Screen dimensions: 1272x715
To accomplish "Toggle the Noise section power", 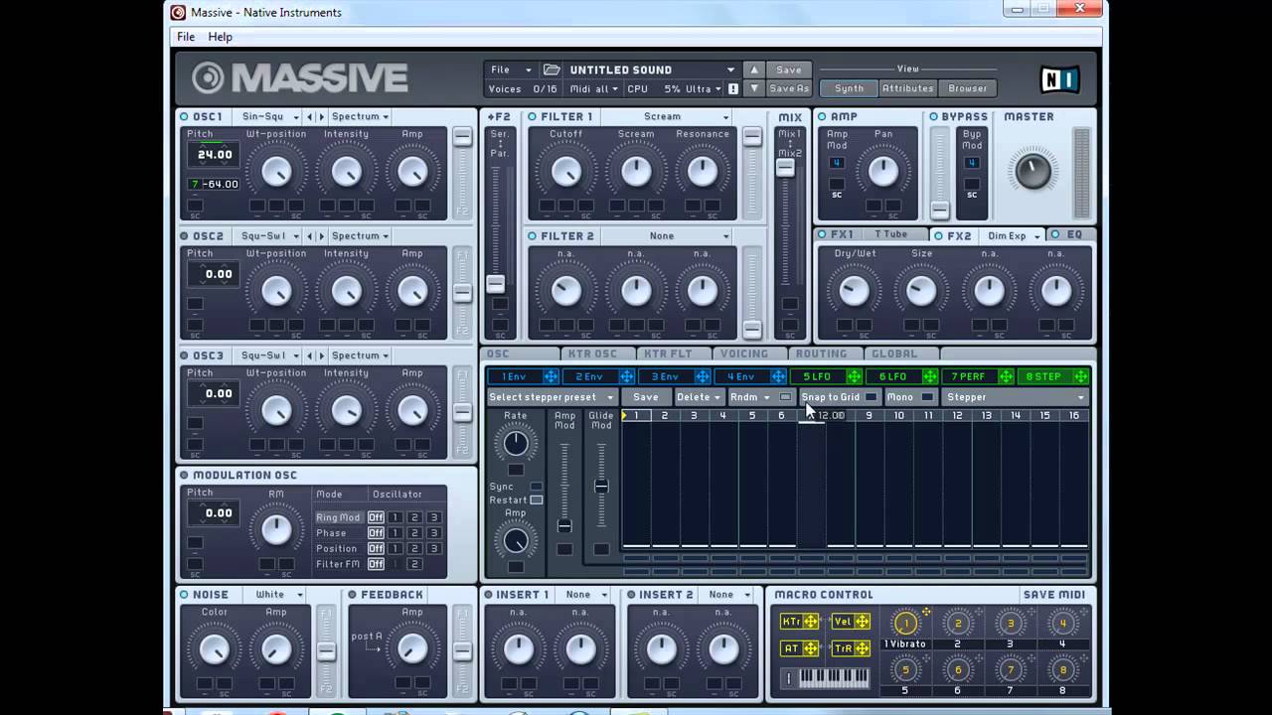I will tap(185, 595).
